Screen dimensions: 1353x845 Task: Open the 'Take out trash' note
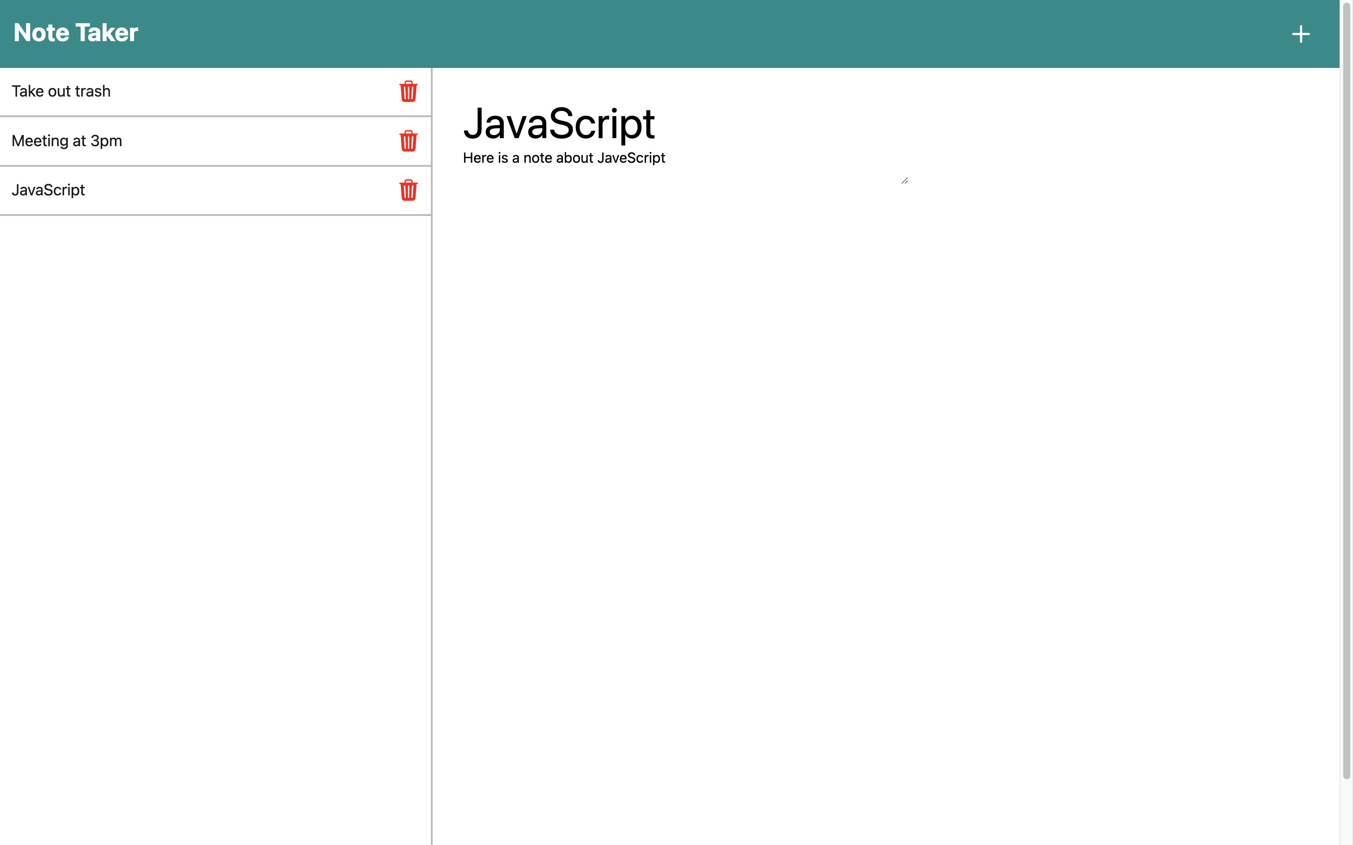click(x=61, y=92)
